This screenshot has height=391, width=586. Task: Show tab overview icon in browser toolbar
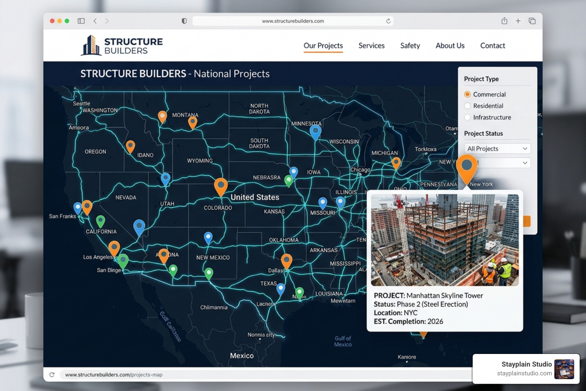coord(532,21)
